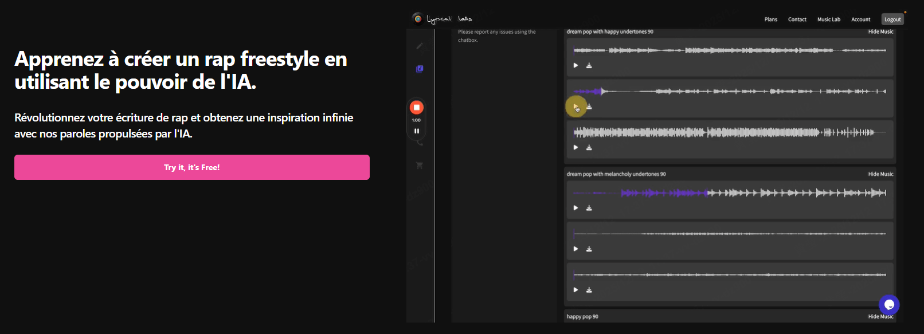
Task: Play second track of melancholy undertones group
Action: click(575, 249)
